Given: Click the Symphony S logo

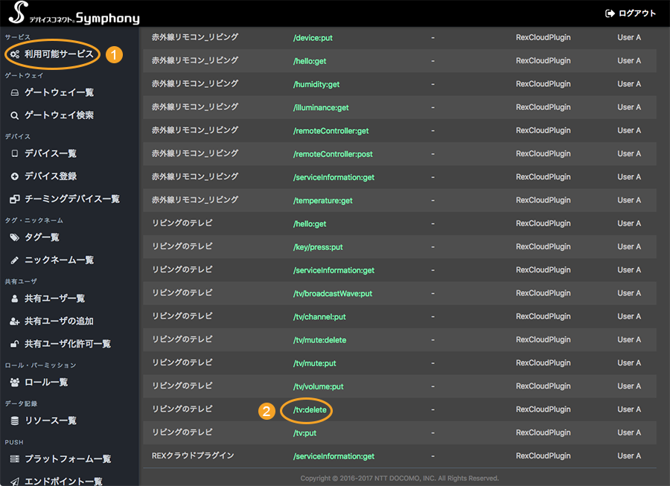Looking at the screenshot, I should tap(18, 12).
